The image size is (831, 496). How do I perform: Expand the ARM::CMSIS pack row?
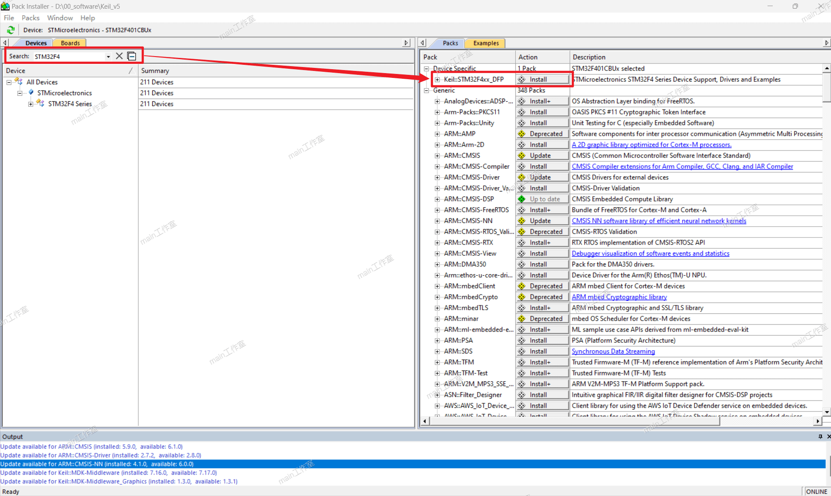(437, 156)
